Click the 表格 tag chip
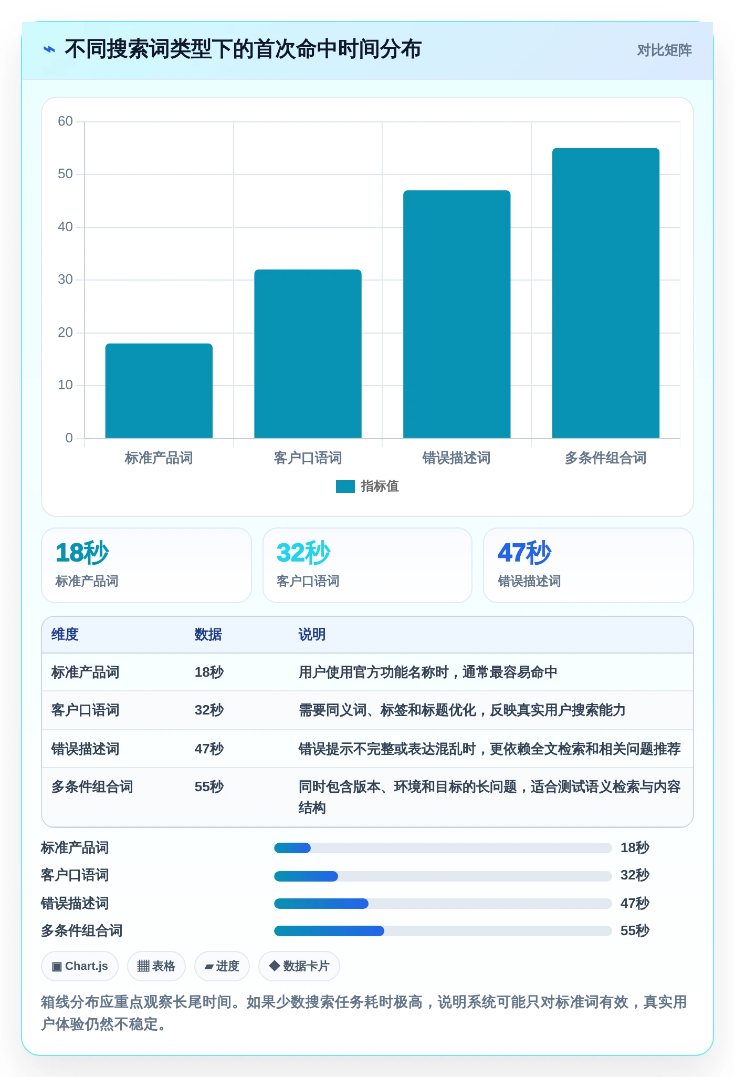Image resolution: width=735 pixels, height=1077 pixels. click(156, 966)
